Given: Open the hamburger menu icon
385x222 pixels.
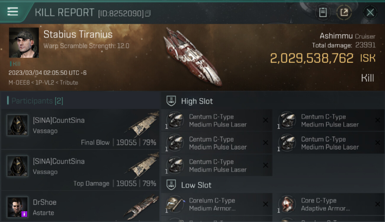Looking at the screenshot, I should 13,12.
